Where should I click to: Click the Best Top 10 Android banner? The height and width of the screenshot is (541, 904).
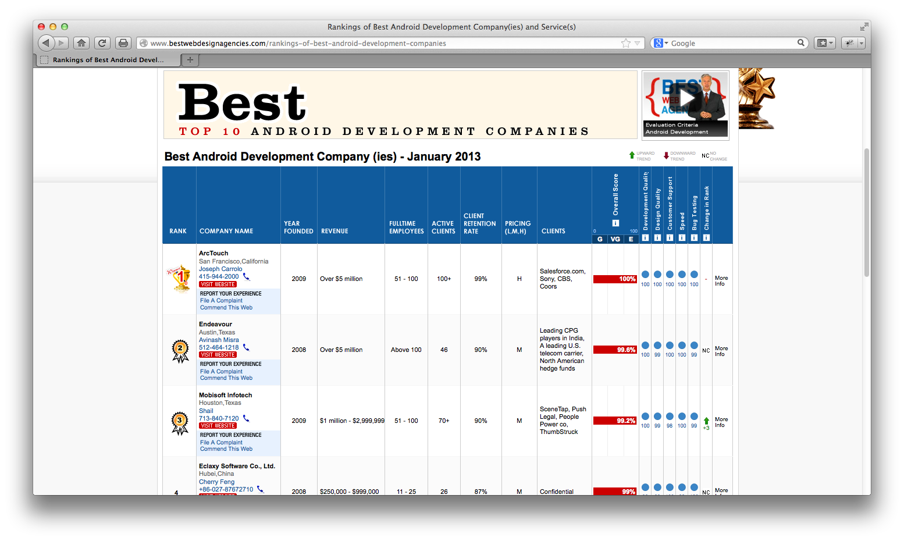[400, 105]
